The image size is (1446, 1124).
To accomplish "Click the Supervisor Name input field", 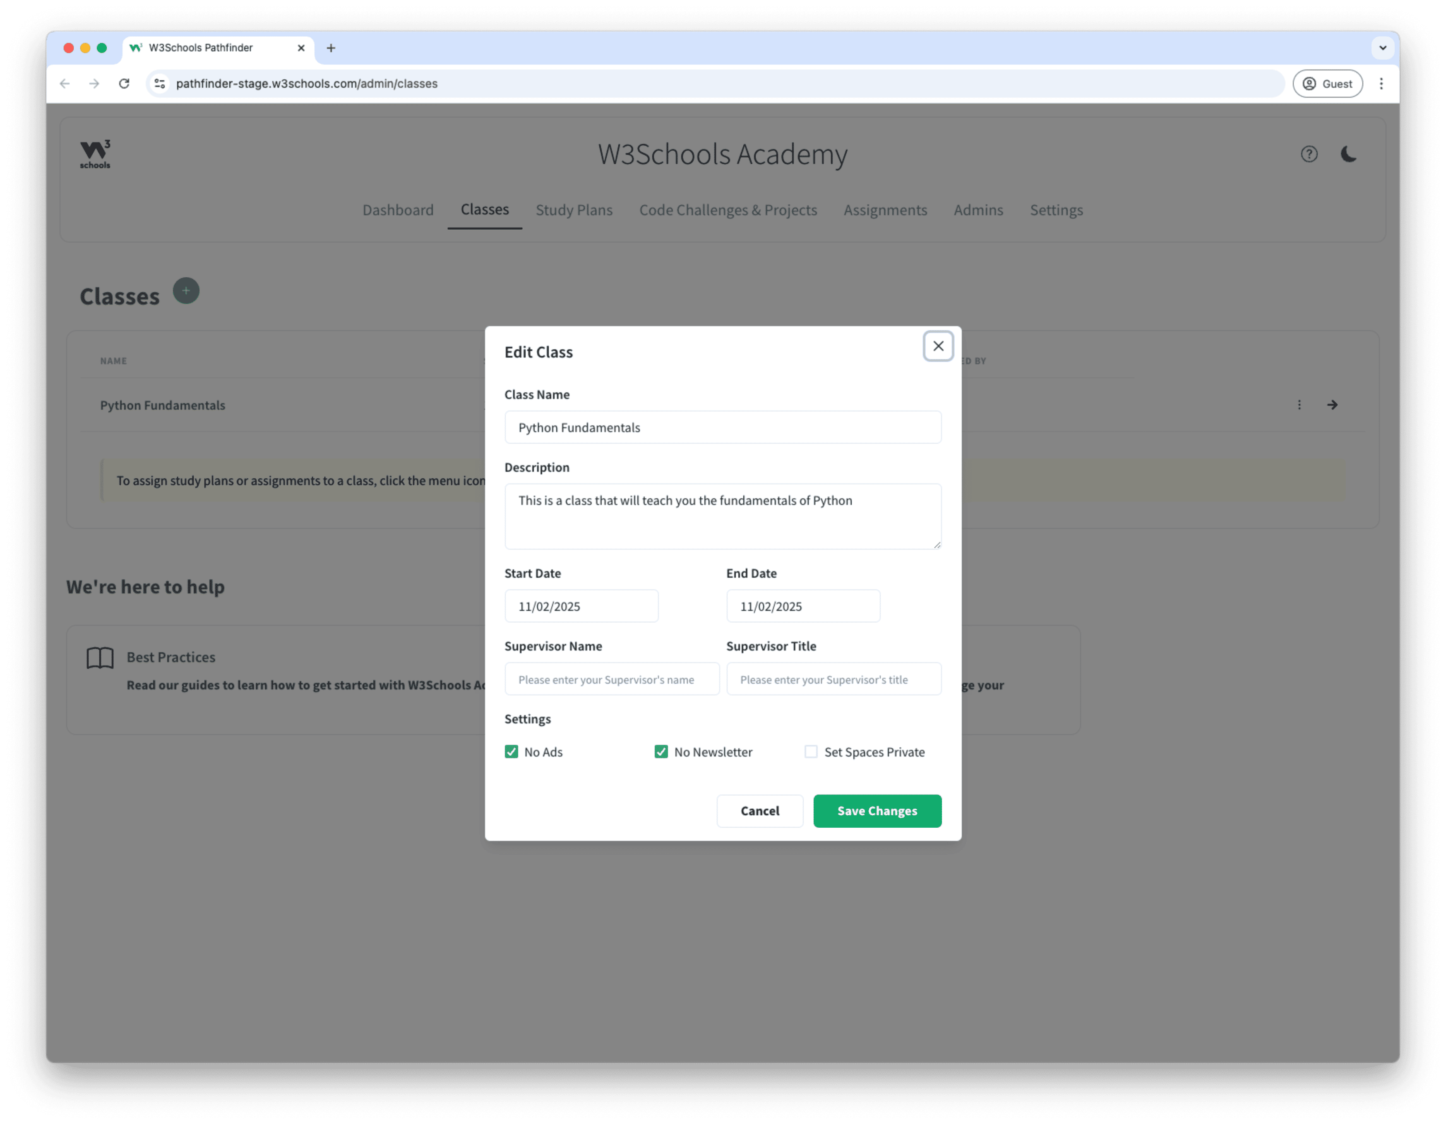I will 611,679.
